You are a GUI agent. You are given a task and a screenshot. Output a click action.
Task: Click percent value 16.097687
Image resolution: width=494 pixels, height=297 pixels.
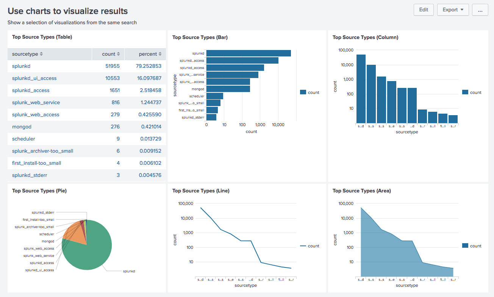149,78
